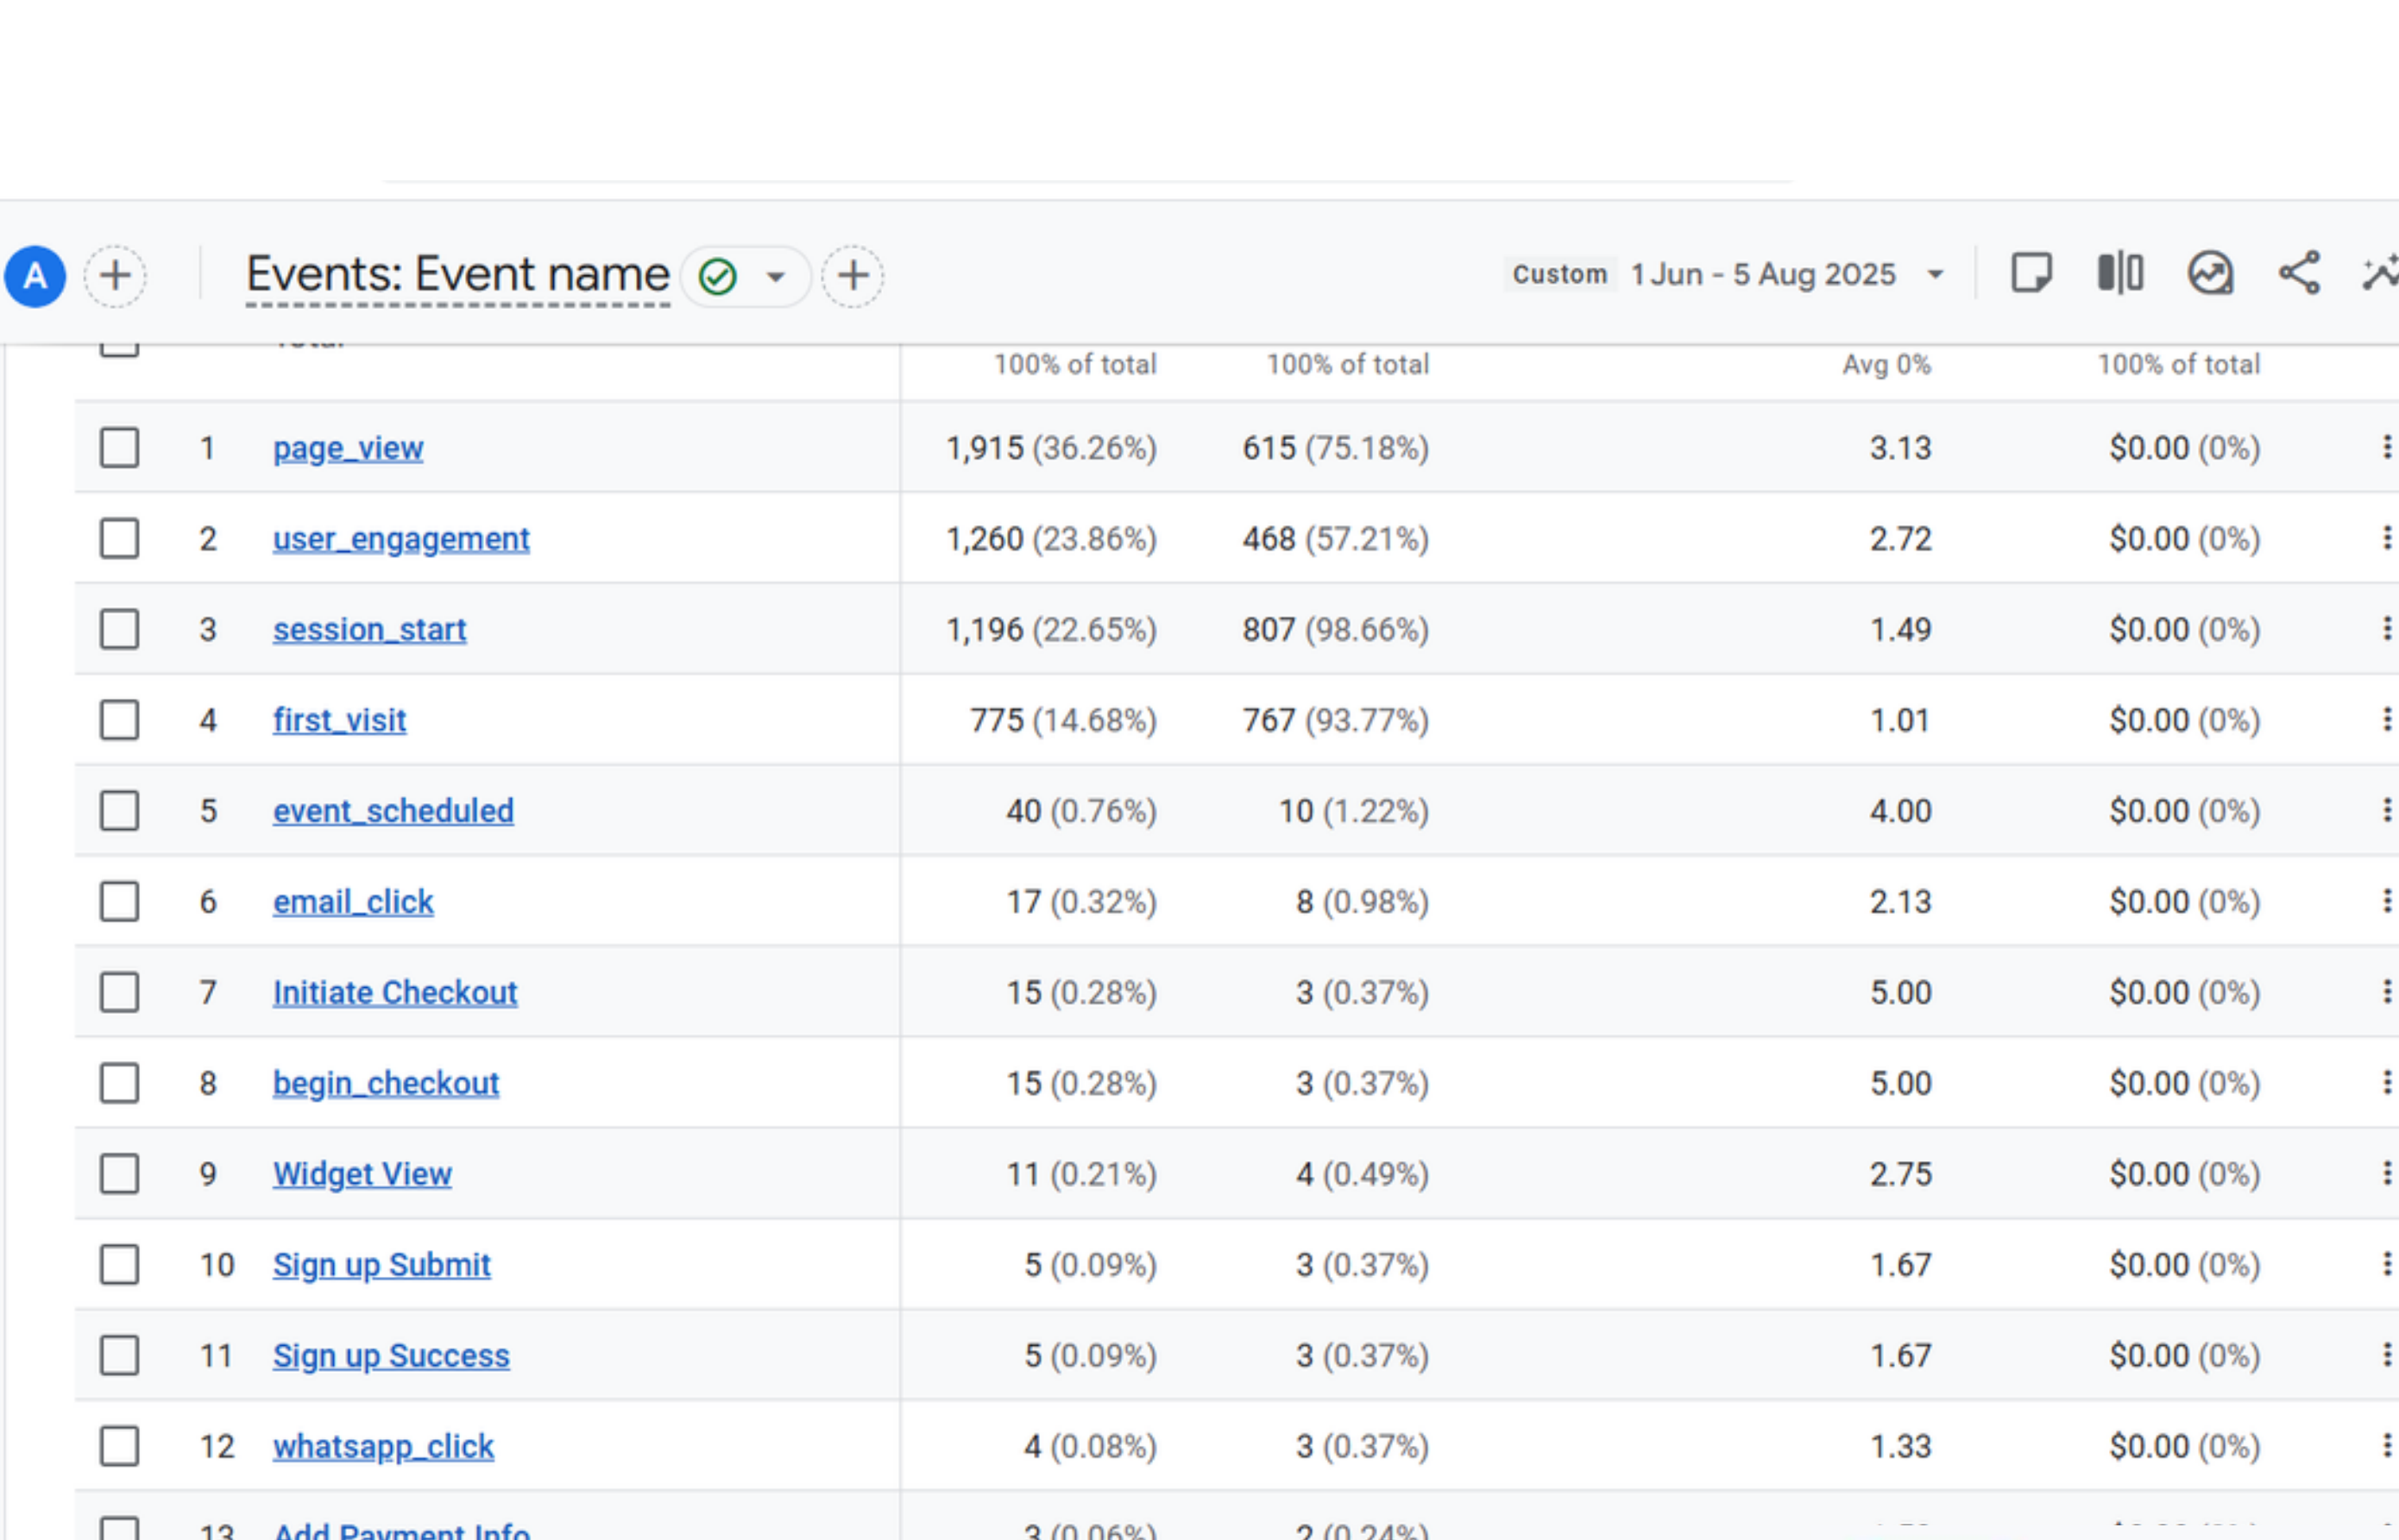The width and height of the screenshot is (2399, 1540).
Task: Add a filter with the plus after the report title
Action: tap(853, 276)
